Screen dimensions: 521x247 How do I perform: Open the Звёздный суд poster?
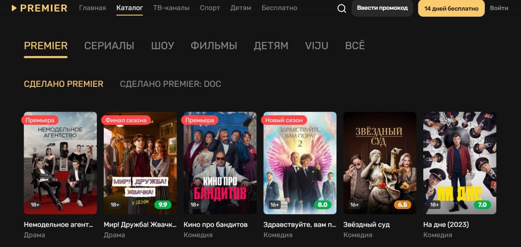[x=380, y=163]
